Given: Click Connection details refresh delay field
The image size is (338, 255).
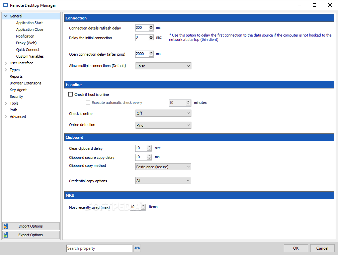Looking at the screenshot, I should pyautogui.click(x=142, y=27).
